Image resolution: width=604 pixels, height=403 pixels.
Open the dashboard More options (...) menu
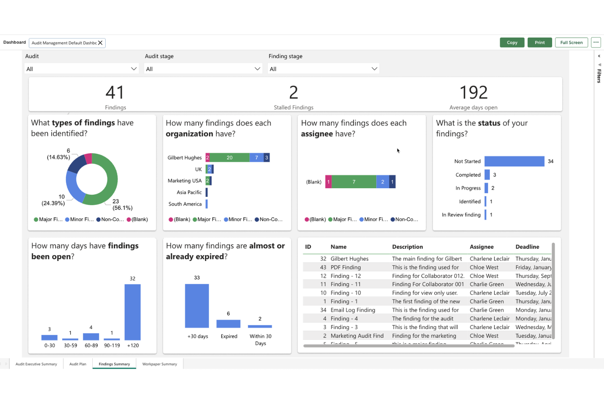click(596, 42)
